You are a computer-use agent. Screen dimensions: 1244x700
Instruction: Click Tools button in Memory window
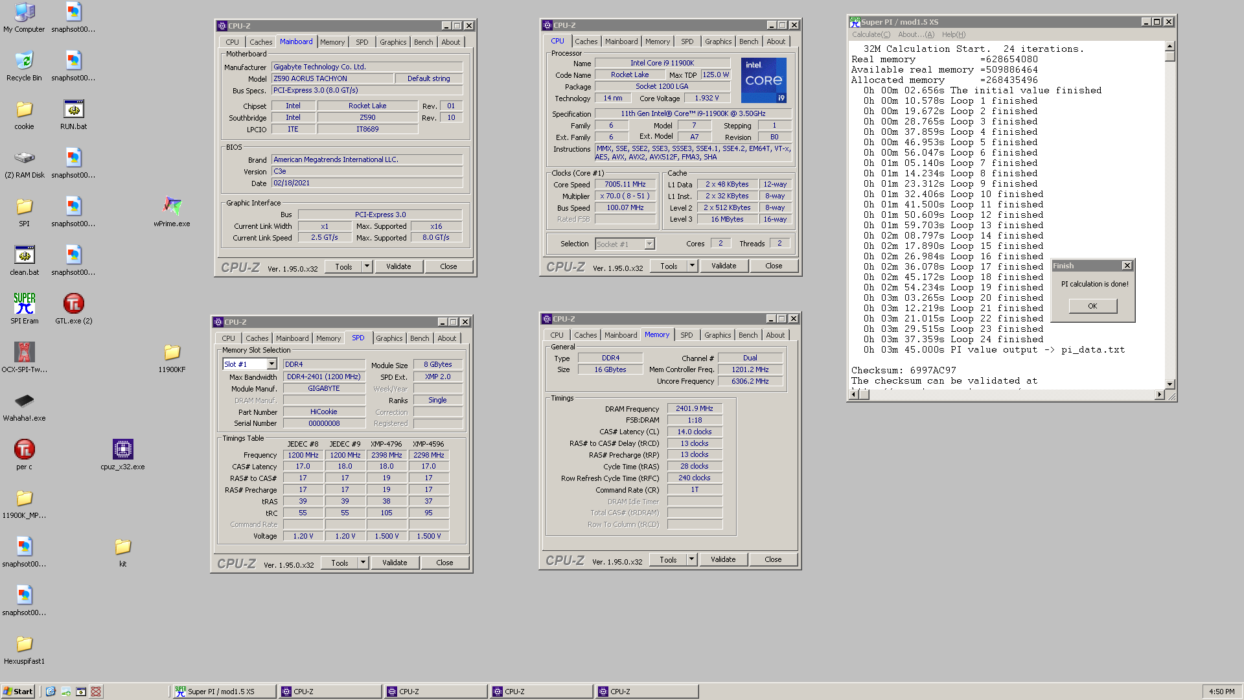668,559
